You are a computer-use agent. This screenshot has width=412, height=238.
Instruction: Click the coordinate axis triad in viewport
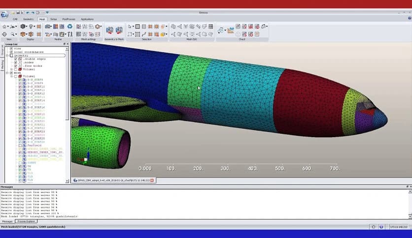pos(85,157)
